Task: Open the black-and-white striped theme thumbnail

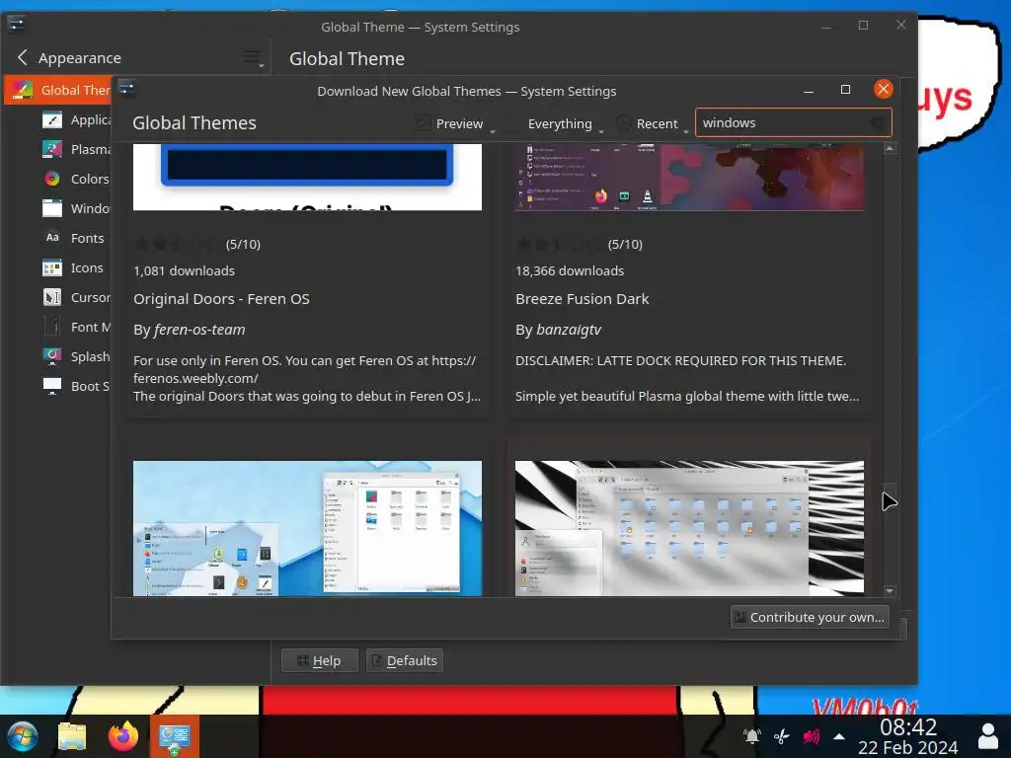Action: (689, 528)
